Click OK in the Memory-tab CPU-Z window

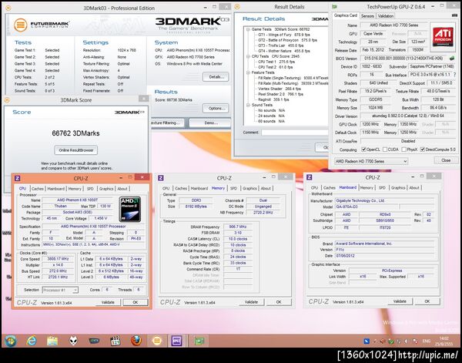coord(279,302)
